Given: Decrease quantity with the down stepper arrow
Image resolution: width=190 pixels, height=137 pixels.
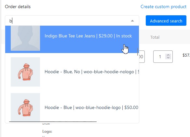Looking at the screenshot, I should point(168,58).
